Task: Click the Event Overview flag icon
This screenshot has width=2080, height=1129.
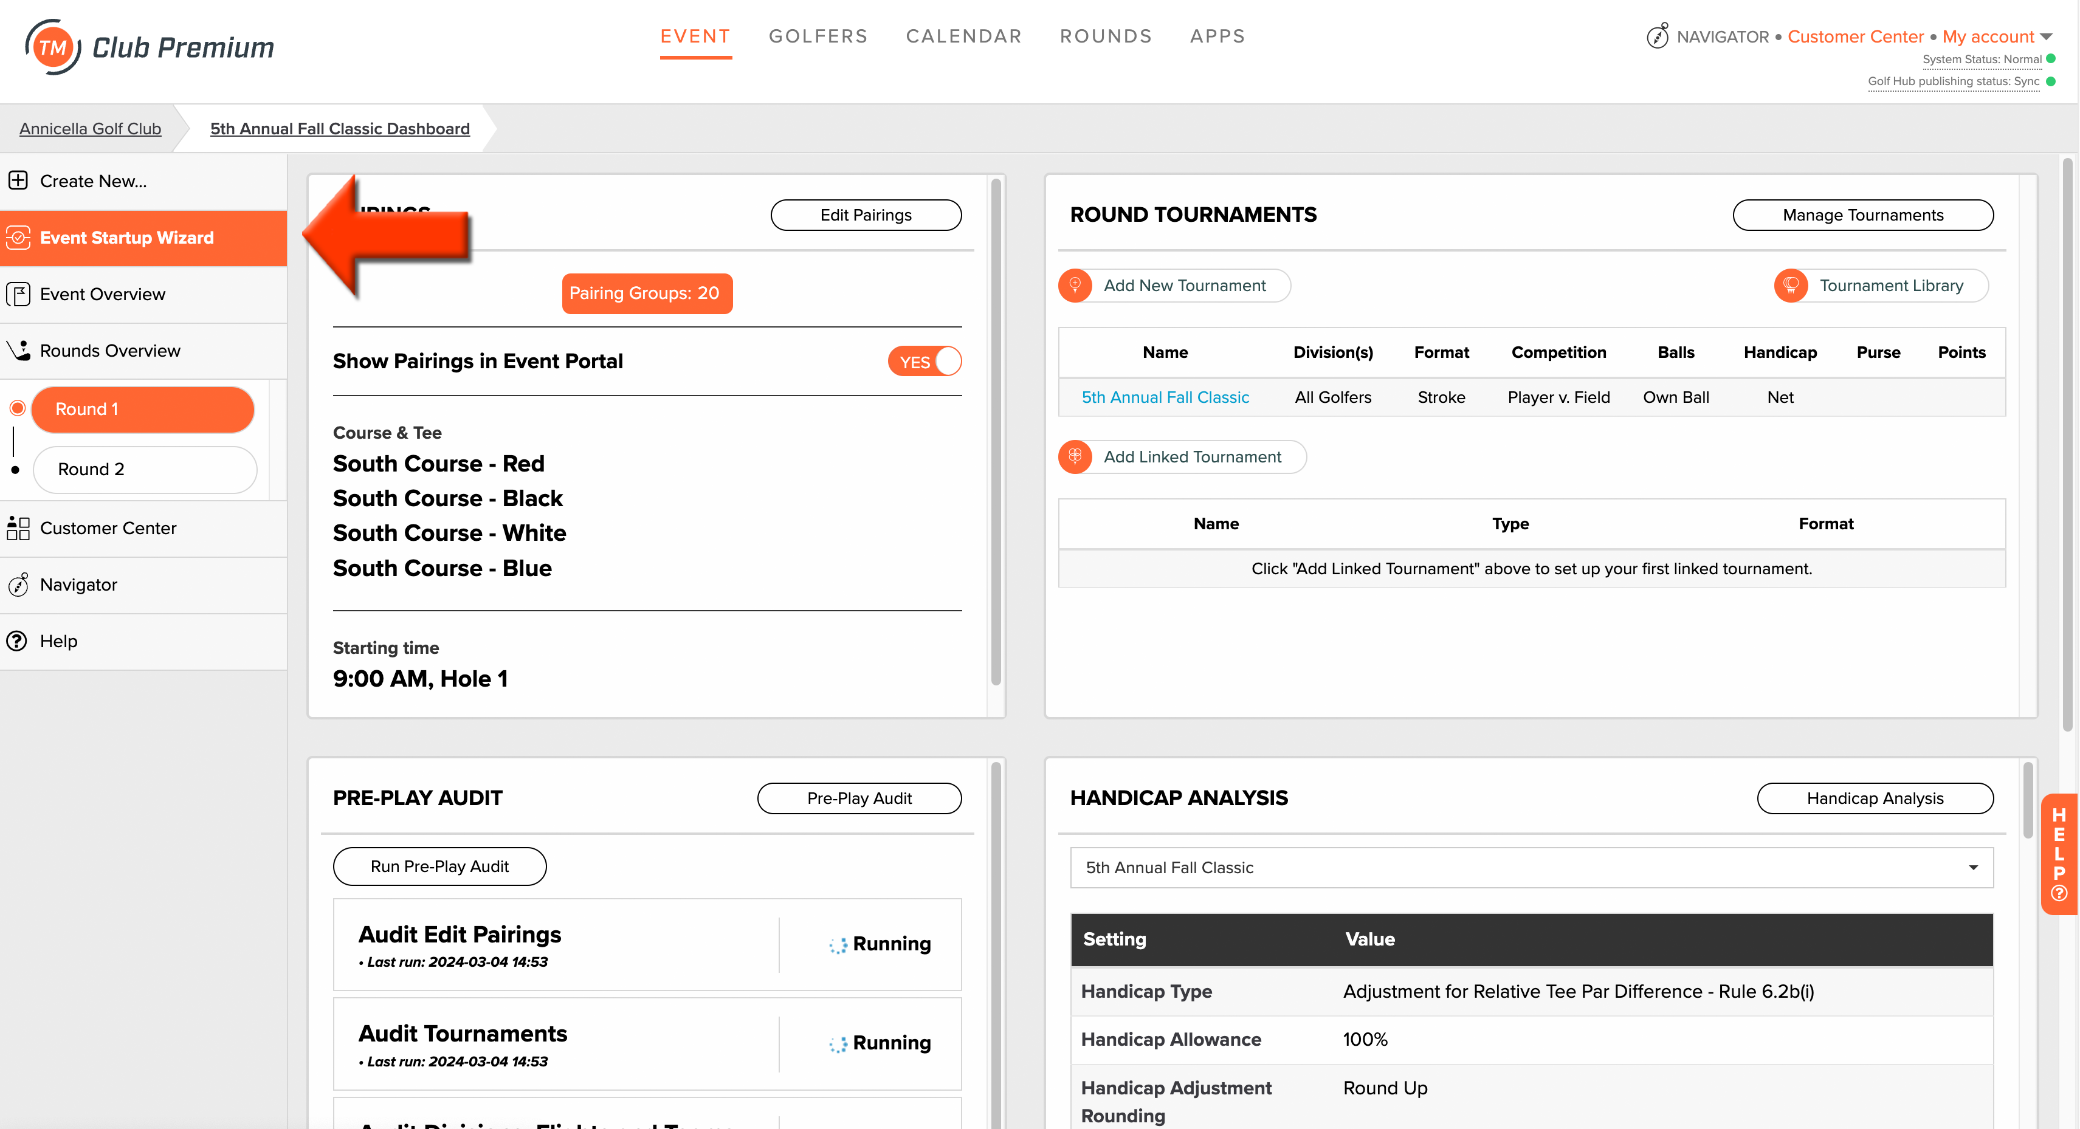Action: pos(18,293)
